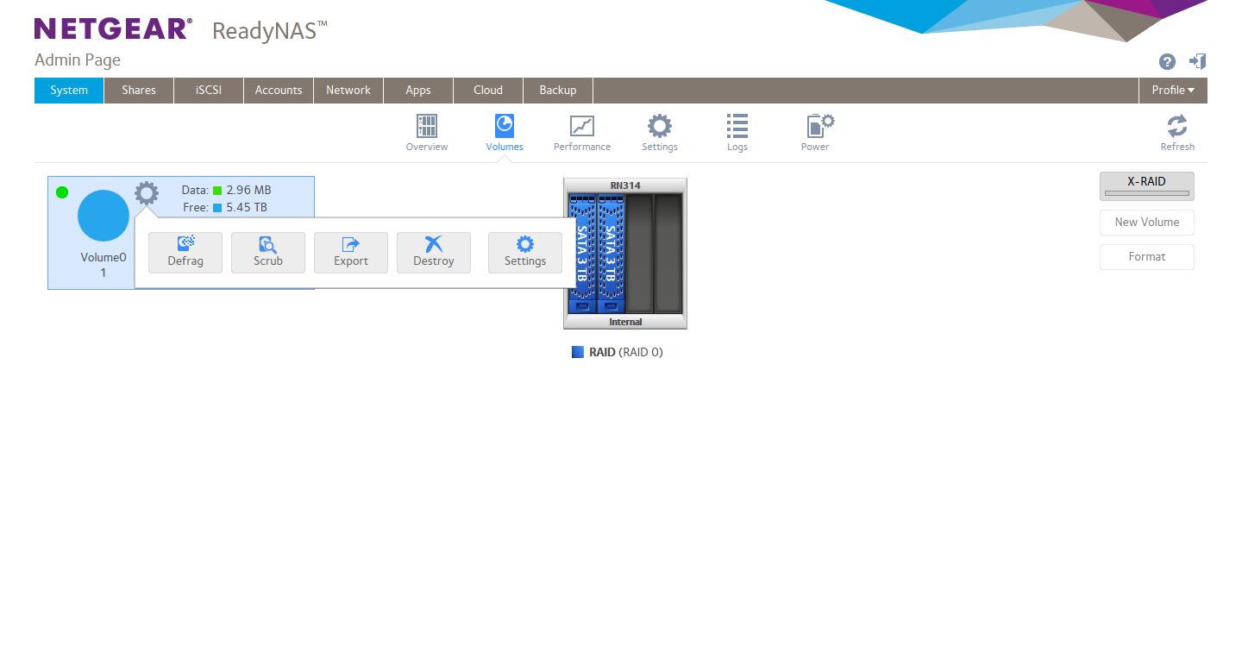This screenshot has width=1242, height=672.
Task: Click the RAID (RAID 0) legend label
Action: [x=626, y=352]
